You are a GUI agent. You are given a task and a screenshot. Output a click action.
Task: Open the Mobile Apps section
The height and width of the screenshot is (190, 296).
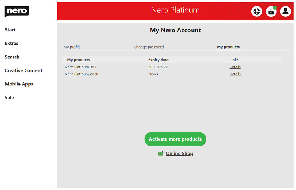19,84
